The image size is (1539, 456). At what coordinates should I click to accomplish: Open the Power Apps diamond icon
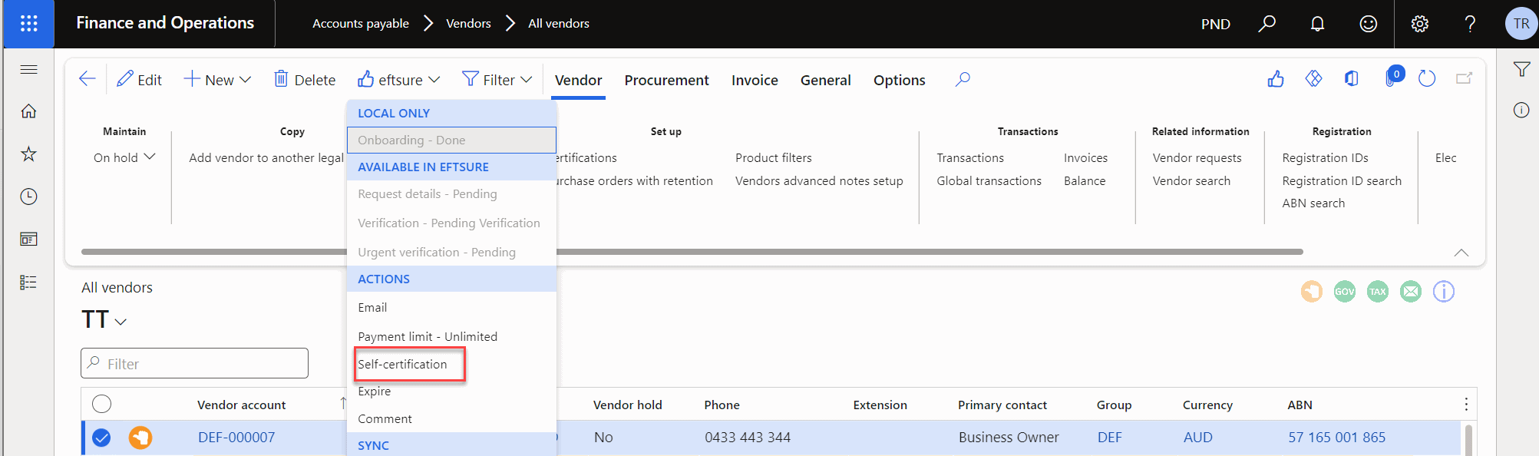coord(1314,78)
